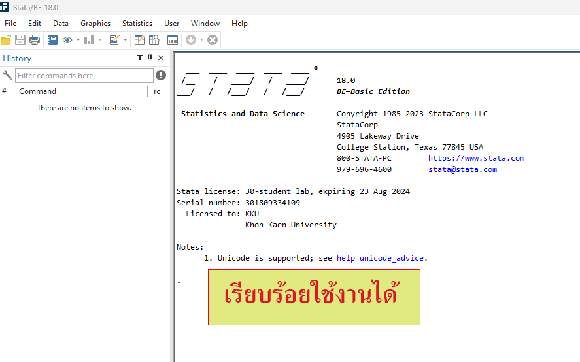Click the 'Statistics and Data Science' text

click(x=243, y=114)
